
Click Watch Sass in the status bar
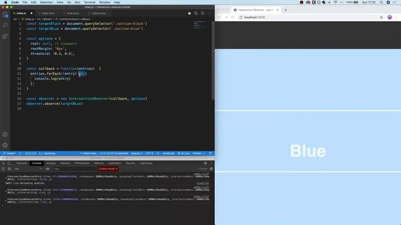(x=88, y=153)
